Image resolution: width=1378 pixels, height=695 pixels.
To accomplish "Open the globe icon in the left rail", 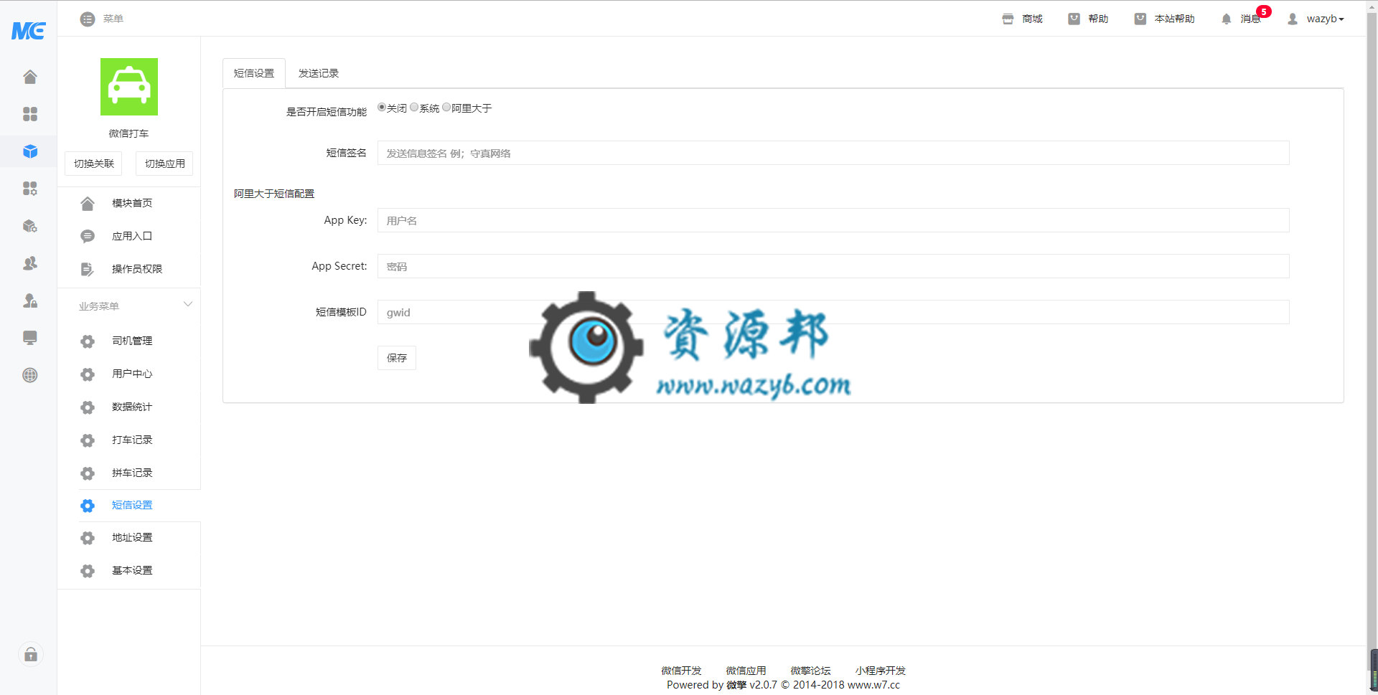I will click(x=30, y=375).
